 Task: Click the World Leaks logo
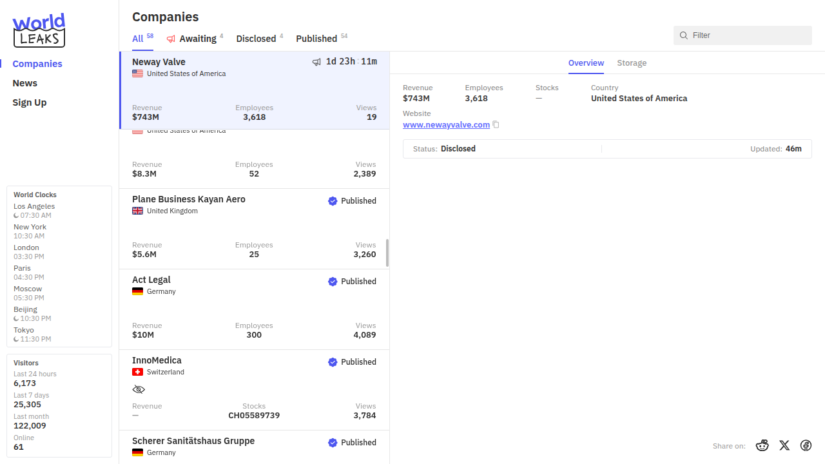[x=39, y=30]
